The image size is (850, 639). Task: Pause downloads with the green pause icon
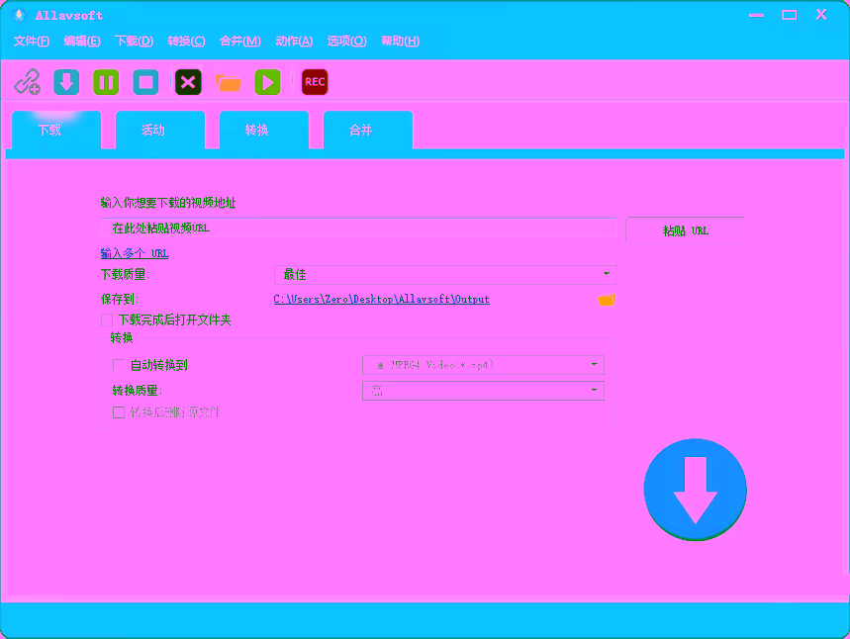(x=106, y=82)
